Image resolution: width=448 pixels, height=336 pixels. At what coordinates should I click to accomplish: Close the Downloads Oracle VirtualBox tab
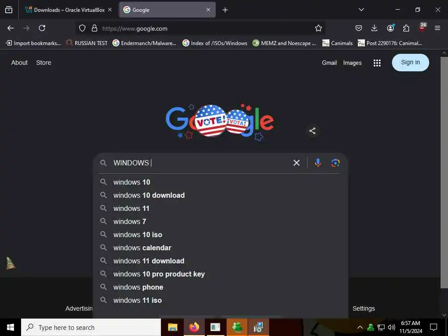click(x=110, y=10)
